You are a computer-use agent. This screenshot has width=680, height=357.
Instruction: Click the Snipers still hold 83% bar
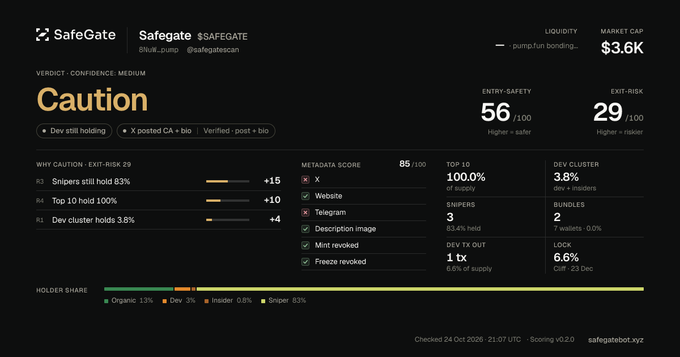(228, 181)
